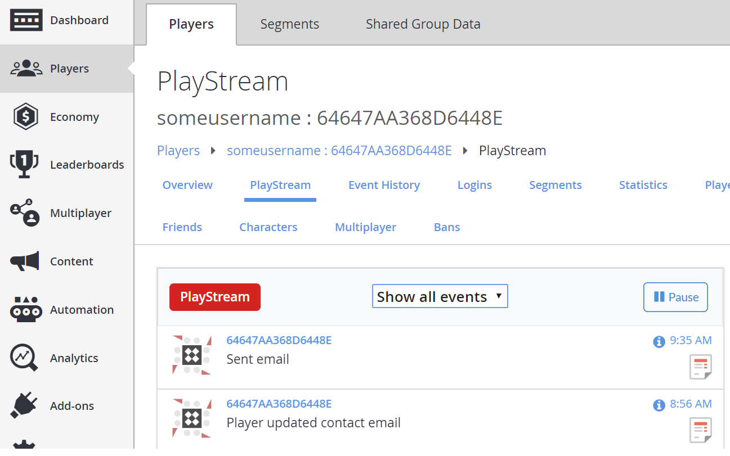Viewport: 730px width, 456px height.
Task: Open Analytics via its magnifier icon
Action: (26, 358)
